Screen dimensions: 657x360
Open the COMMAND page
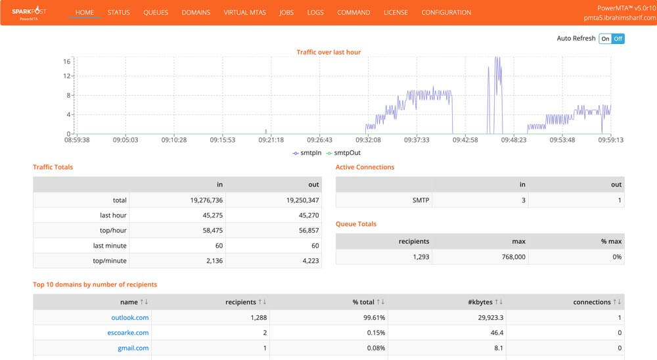[x=353, y=12]
